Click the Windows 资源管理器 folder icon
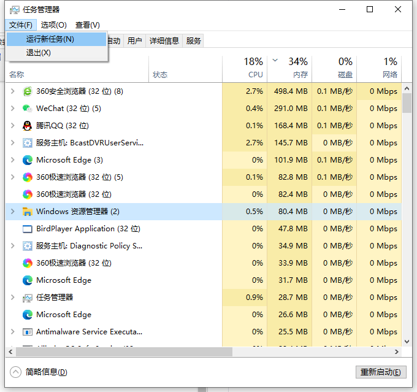The image size is (417, 392). pos(28,212)
